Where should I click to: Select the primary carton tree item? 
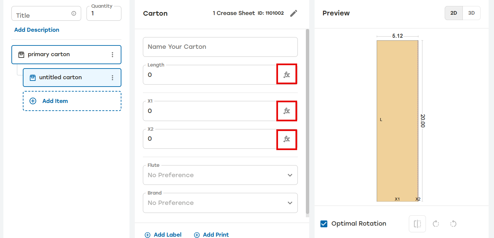66,54
